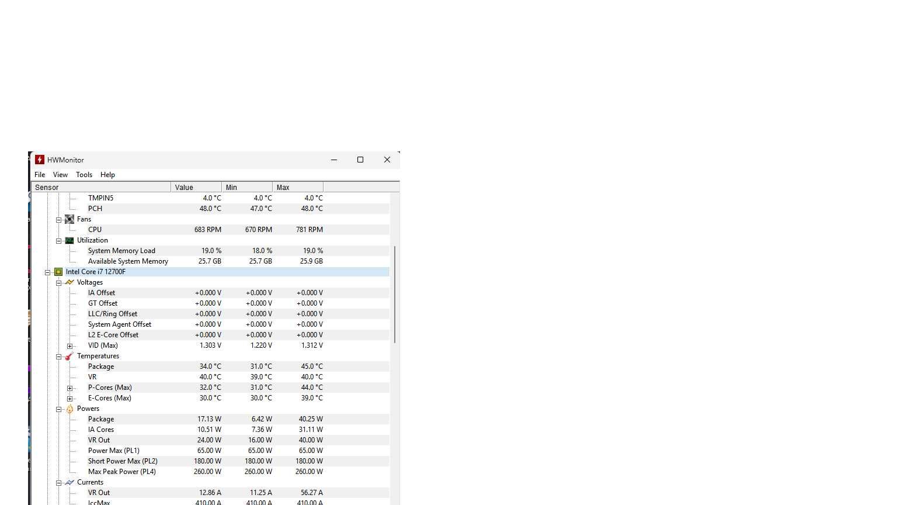Click the Temperatures thermometer icon

(69, 356)
